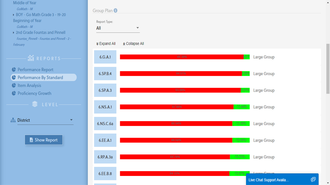Select standard 6.EE.B.8 row label
This screenshot has width=330, height=185.
pos(105,173)
